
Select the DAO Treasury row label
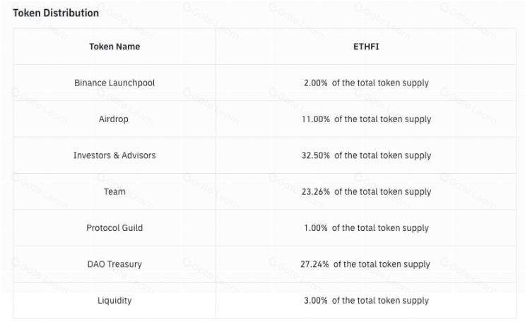tap(114, 264)
